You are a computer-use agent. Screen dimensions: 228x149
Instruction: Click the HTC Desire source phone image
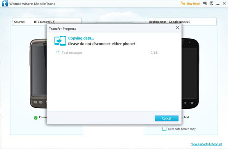(38, 74)
